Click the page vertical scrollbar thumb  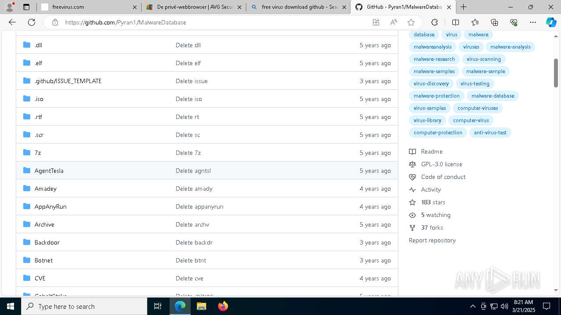coord(556,72)
